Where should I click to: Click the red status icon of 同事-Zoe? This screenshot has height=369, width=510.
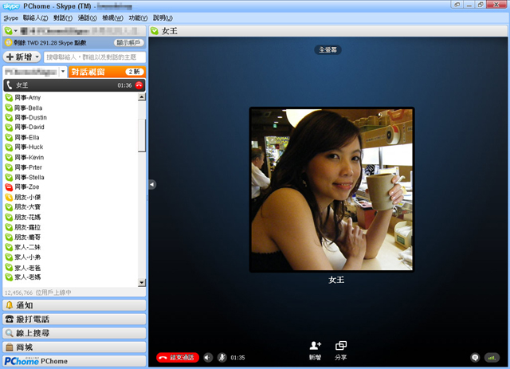9,187
